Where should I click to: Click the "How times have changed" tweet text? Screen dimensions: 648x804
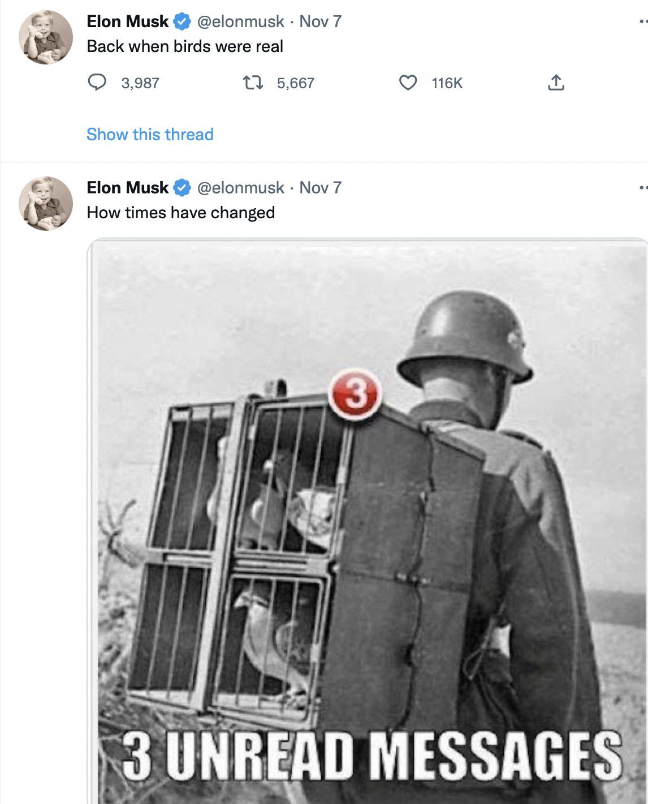[180, 213]
